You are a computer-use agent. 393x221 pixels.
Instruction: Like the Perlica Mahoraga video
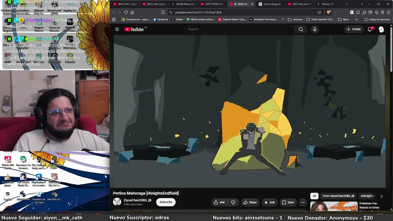click(219, 202)
